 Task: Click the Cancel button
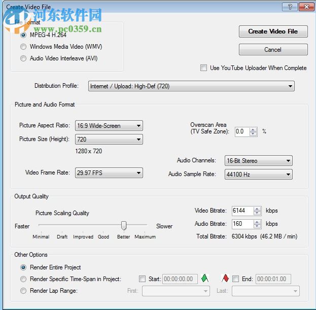click(273, 50)
